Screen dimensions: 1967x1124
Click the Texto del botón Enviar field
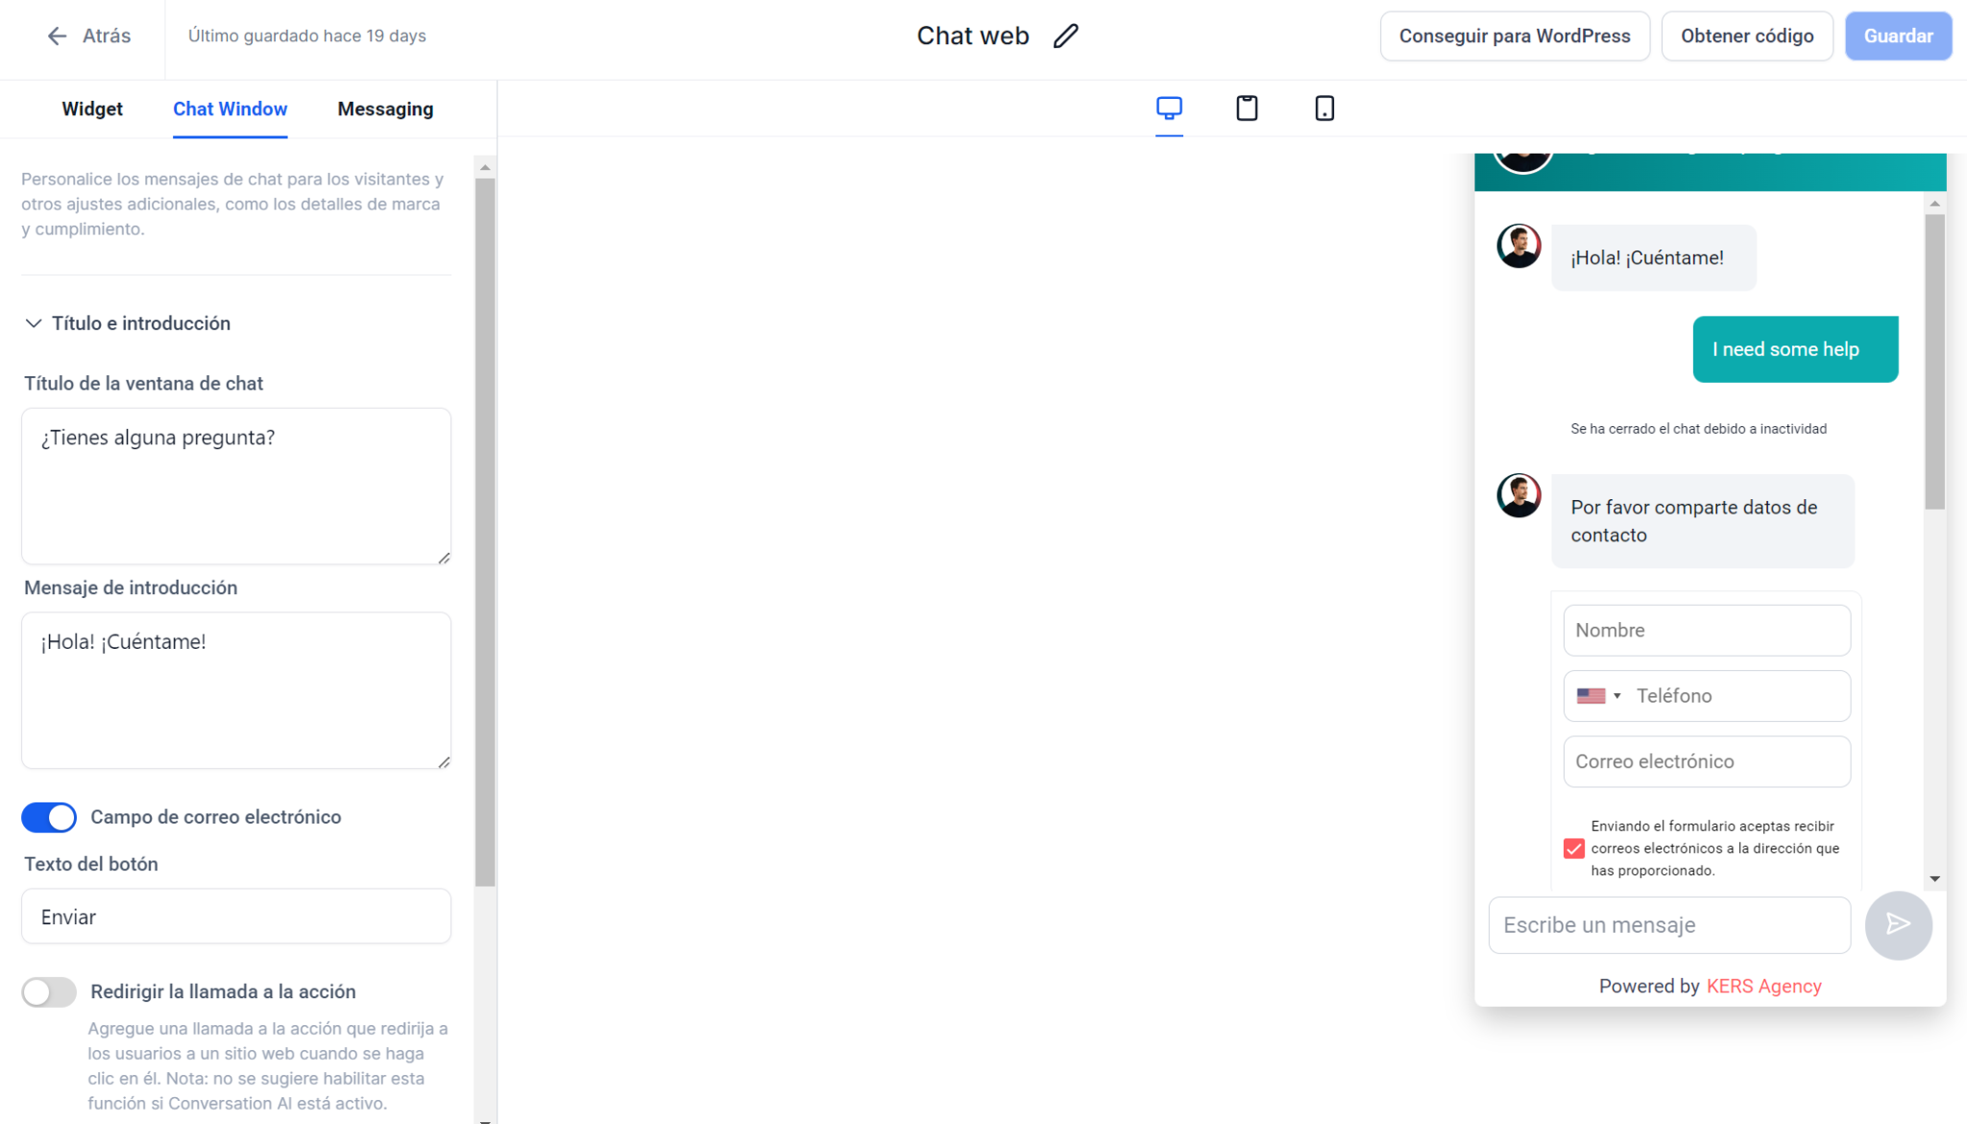click(236, 917)
